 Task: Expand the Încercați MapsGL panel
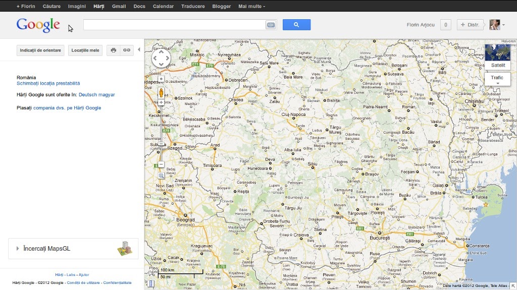point(73,249)
